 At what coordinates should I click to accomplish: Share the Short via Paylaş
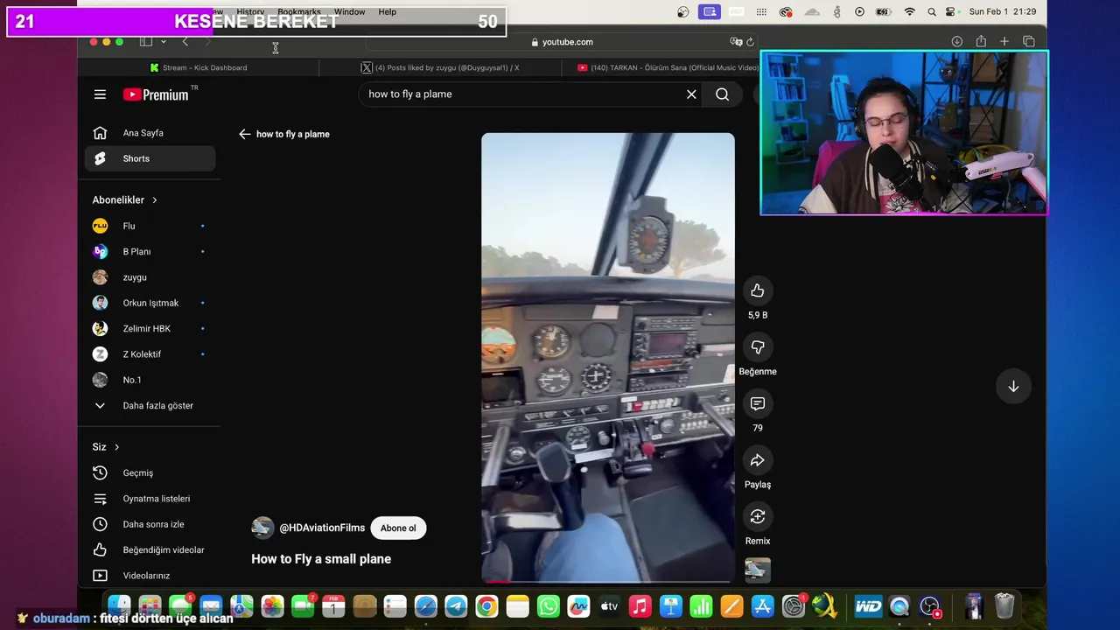[x=758, y=460]
